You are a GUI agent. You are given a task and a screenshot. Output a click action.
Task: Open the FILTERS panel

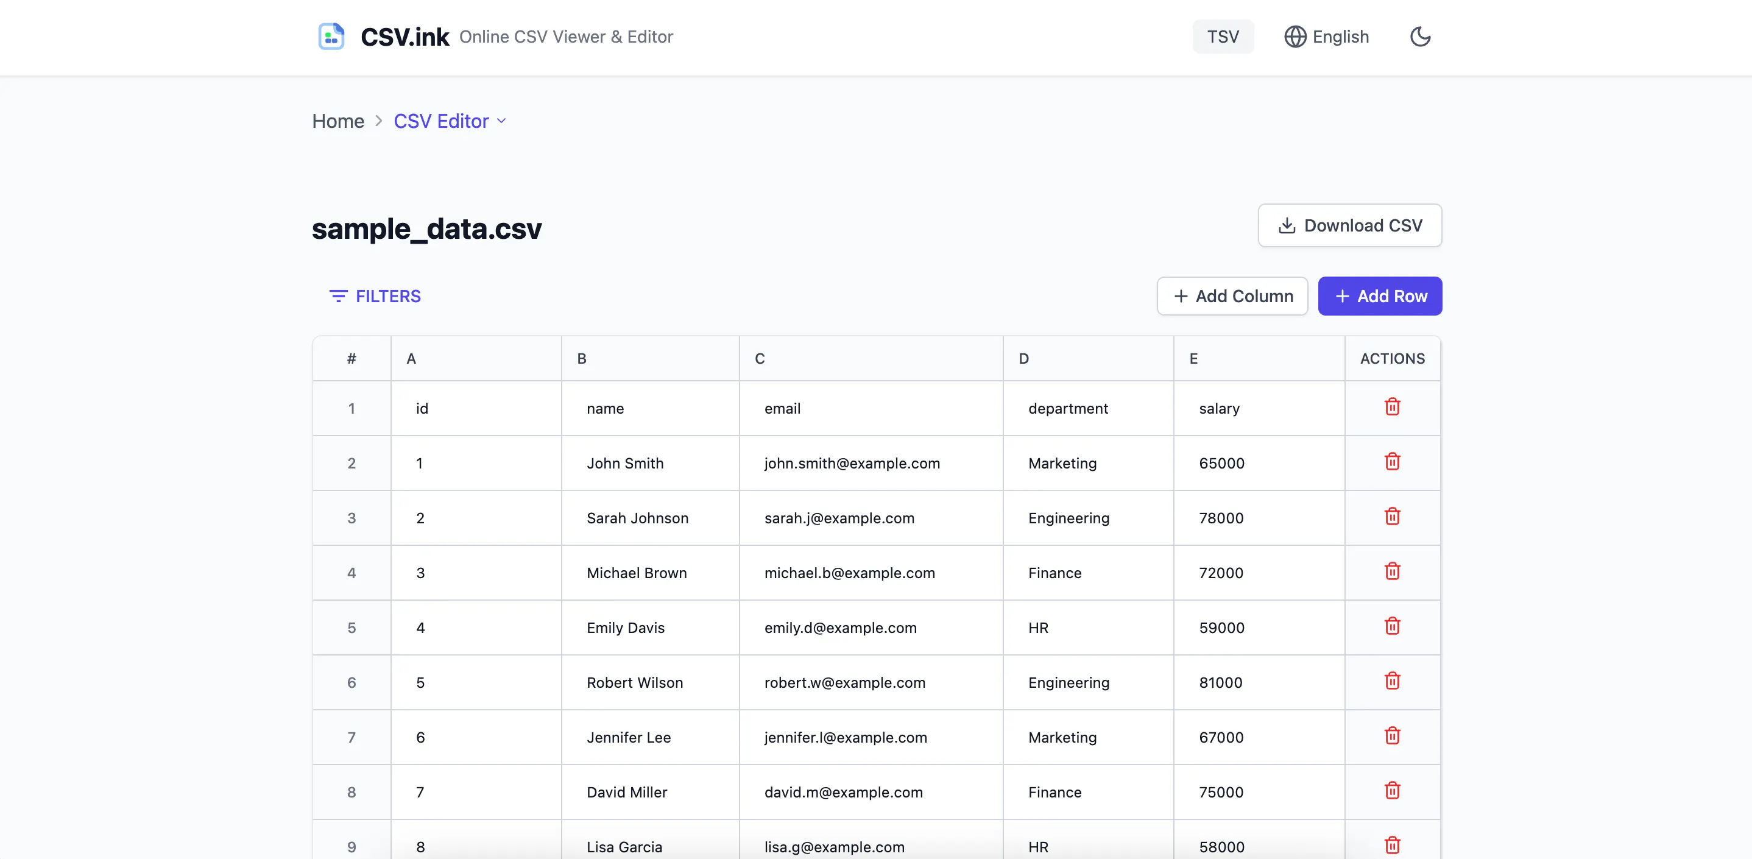tap(375, 296)
